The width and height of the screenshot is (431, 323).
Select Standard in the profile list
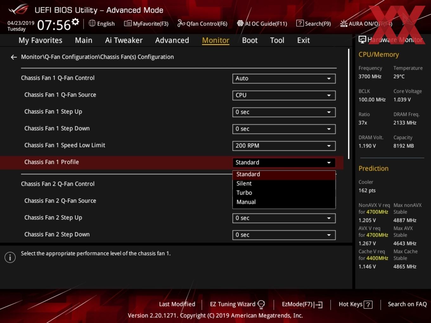tap(284, 174)
